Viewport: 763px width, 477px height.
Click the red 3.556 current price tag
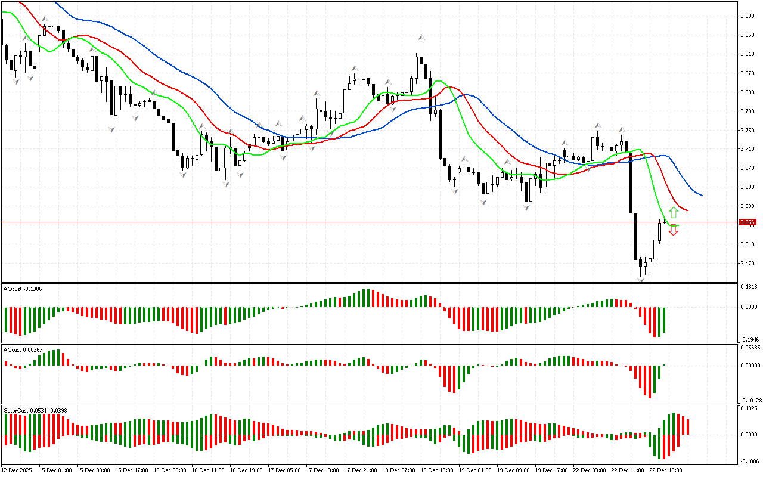[x=748, y=222]
